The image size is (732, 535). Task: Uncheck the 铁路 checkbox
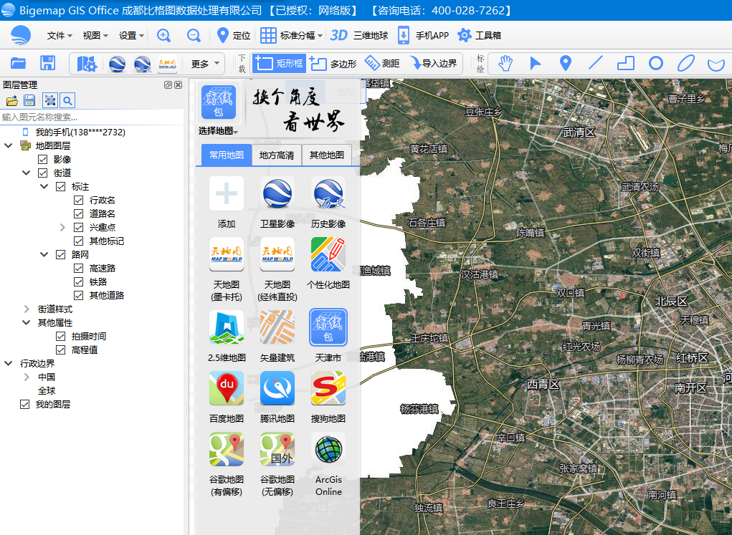78,281
